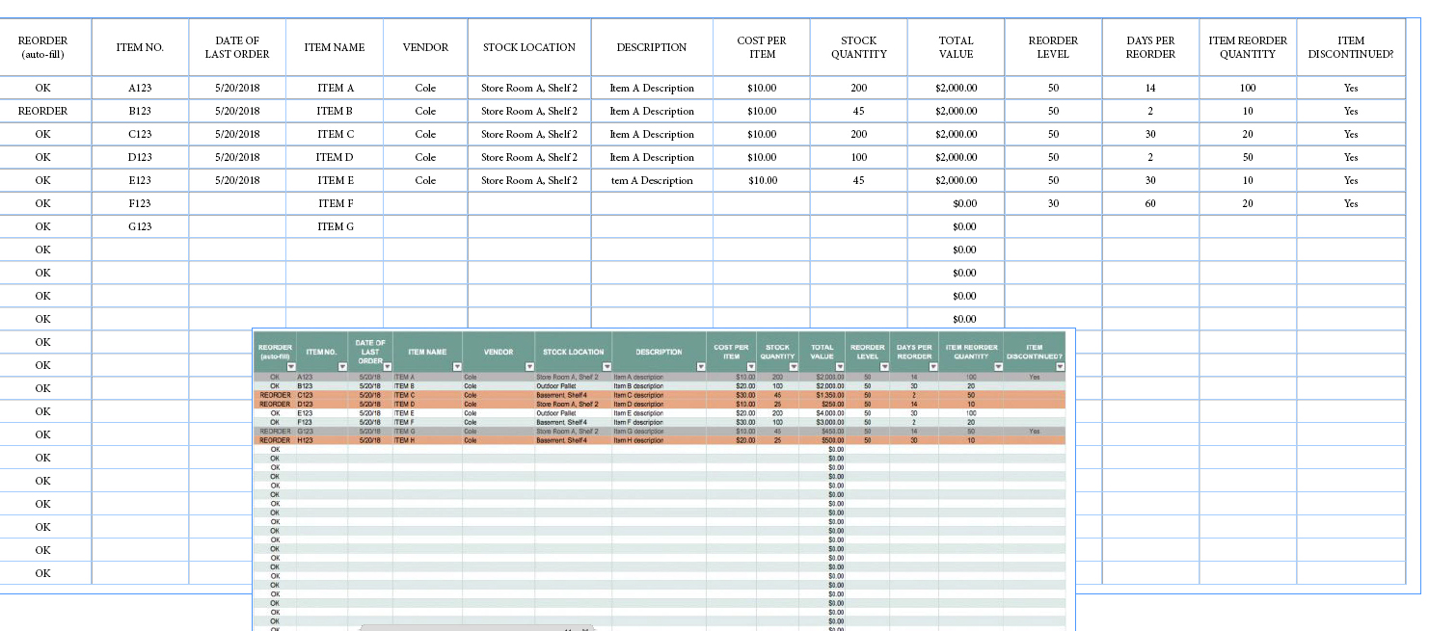
Task: Open the DAYS PER REORDER filter icon
Action: tap(933, 365)
